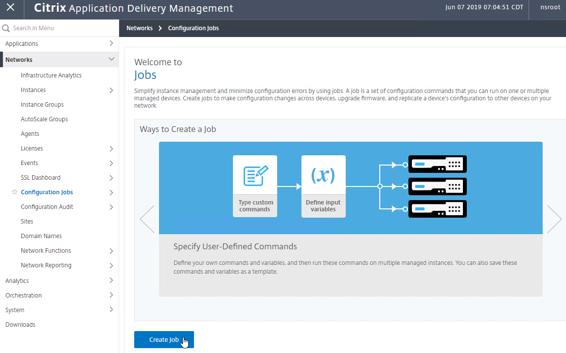Open Network Reporting menu item
The image size is (566, 353).
pos(46,265)
